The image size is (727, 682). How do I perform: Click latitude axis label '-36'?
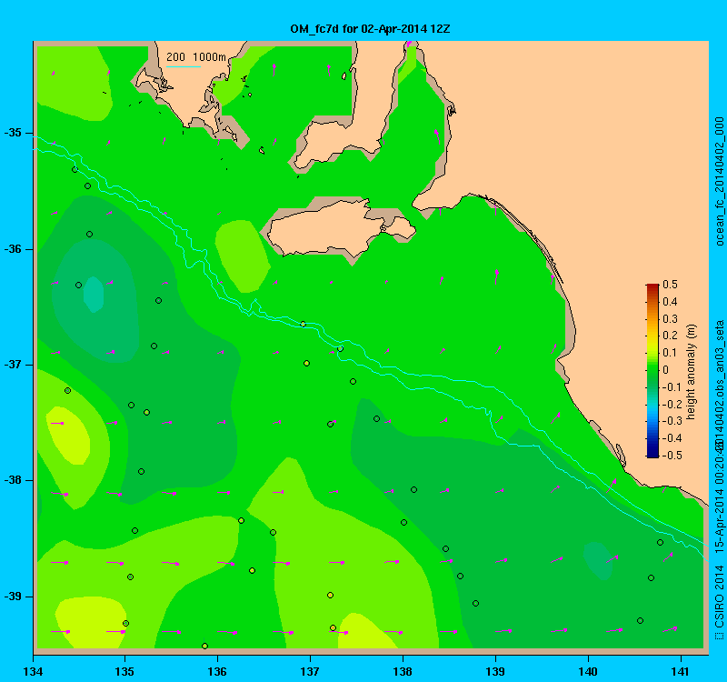[x=13, y=249]
